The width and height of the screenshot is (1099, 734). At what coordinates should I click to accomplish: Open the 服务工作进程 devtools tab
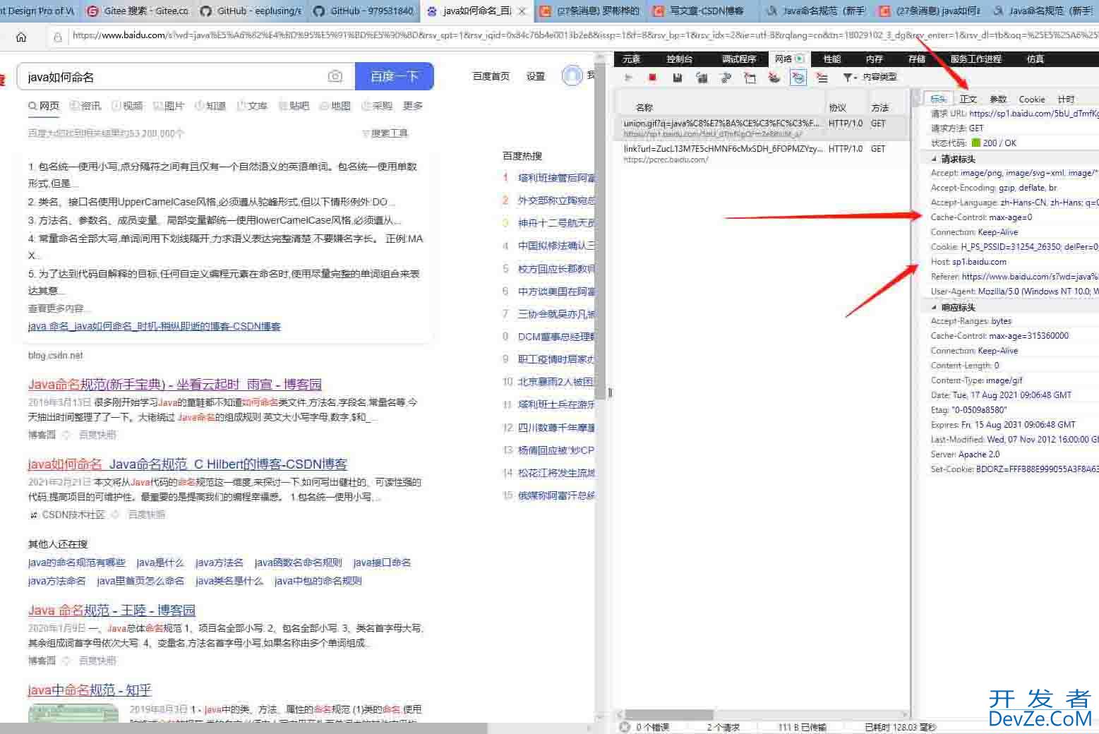tap(976, 59)
